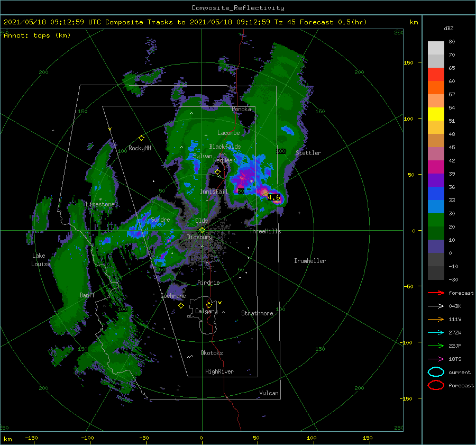Pick the magenta 42 dBZ color swatch
Screen dimensions: 476x445
coord(436,167)
